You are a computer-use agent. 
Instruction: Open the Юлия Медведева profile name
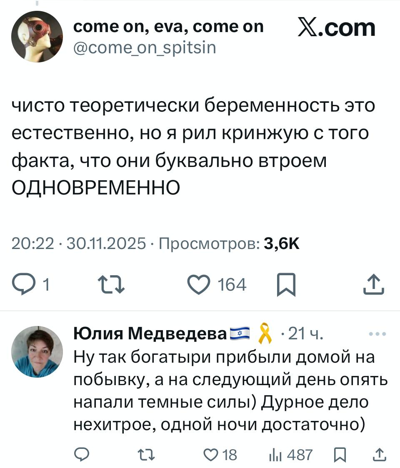(151, 334)
